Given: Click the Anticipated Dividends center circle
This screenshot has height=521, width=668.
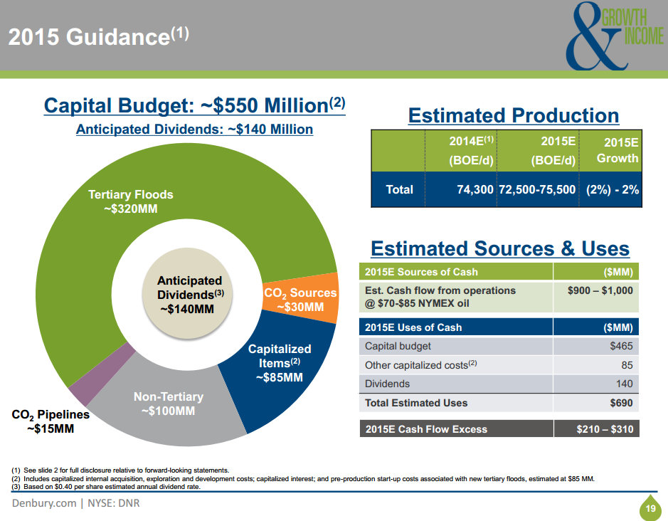Looking at the screenshot, I should (189, 294).
